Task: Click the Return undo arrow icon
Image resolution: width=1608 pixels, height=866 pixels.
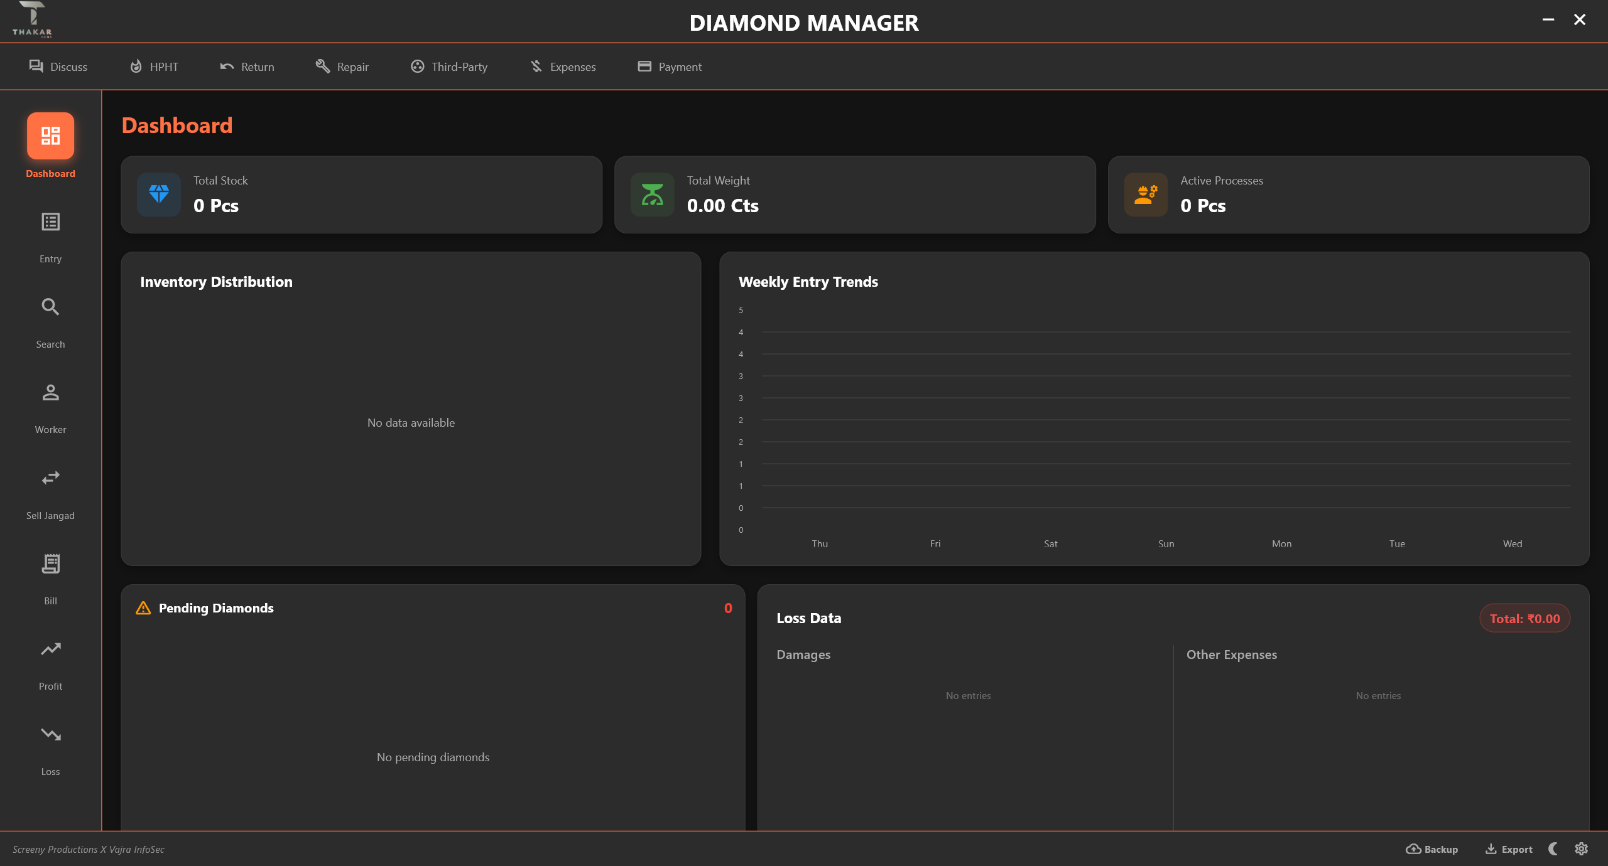Action: point(227,67)
